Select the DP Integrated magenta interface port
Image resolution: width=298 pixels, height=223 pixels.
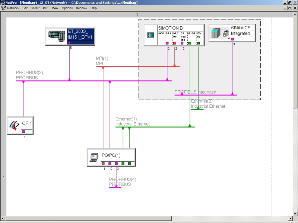(x=182, y=43)
